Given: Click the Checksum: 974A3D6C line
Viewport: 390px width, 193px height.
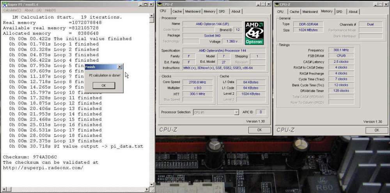Looking at the screenshot, I should coord(30,157).
